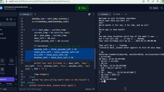The width and height of the screenshot is (164, 92).
Task: Close the Shell tab
Action: (121, 14)
